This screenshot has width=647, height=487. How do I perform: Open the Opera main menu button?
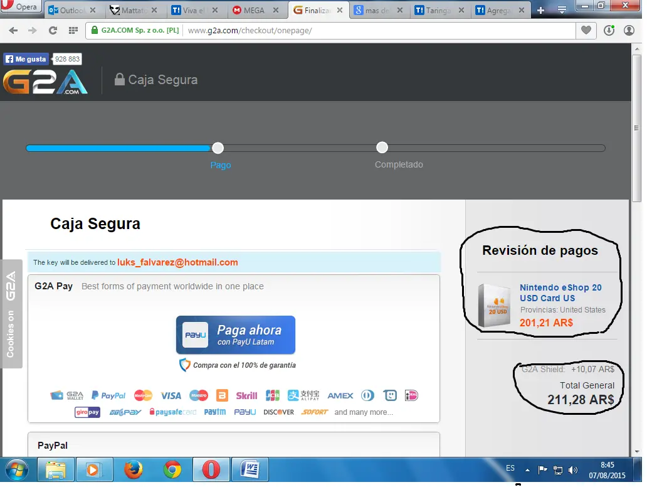pos(21,7)
